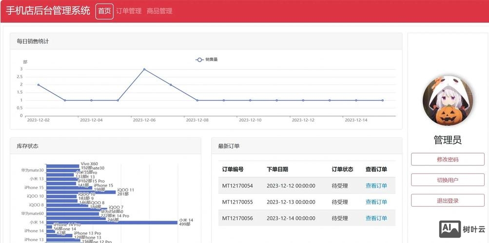489x243 pixels.
Task: Click the iPhone 15 y-axis label
Action: tap(34, 188)
